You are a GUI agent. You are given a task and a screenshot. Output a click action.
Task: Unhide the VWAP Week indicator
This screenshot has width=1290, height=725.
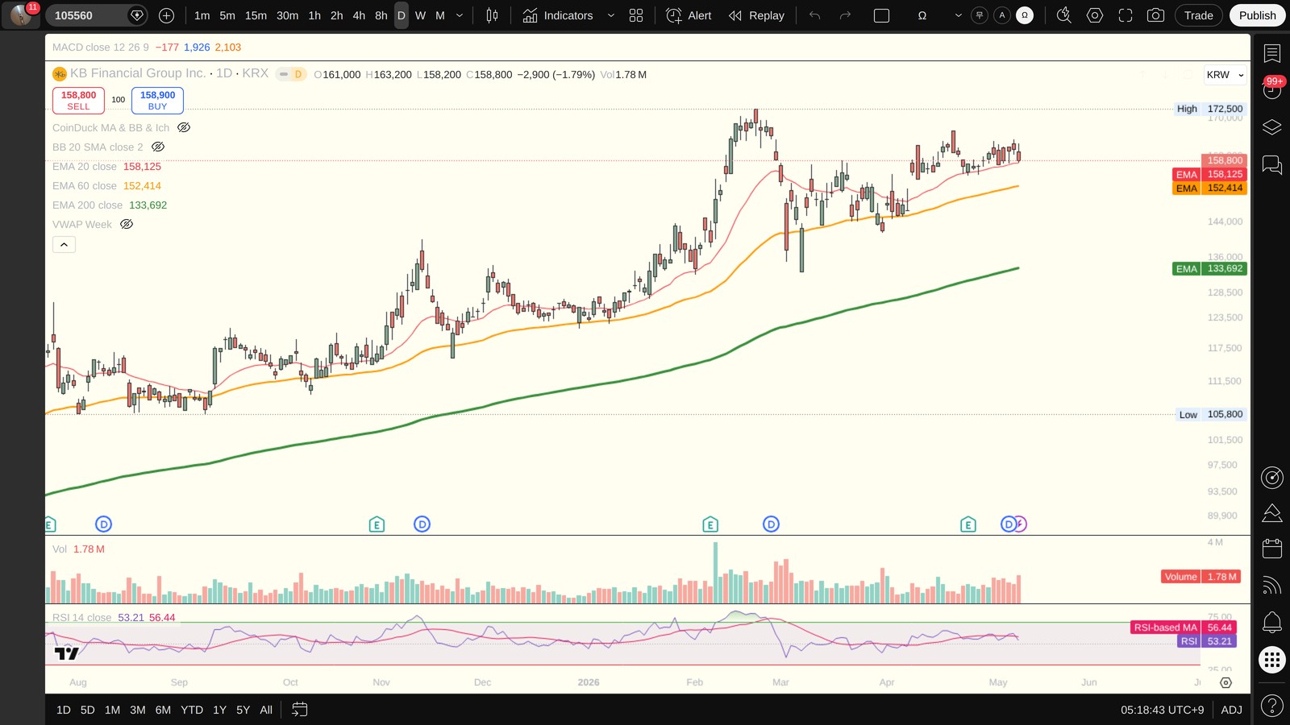(127, 224)
